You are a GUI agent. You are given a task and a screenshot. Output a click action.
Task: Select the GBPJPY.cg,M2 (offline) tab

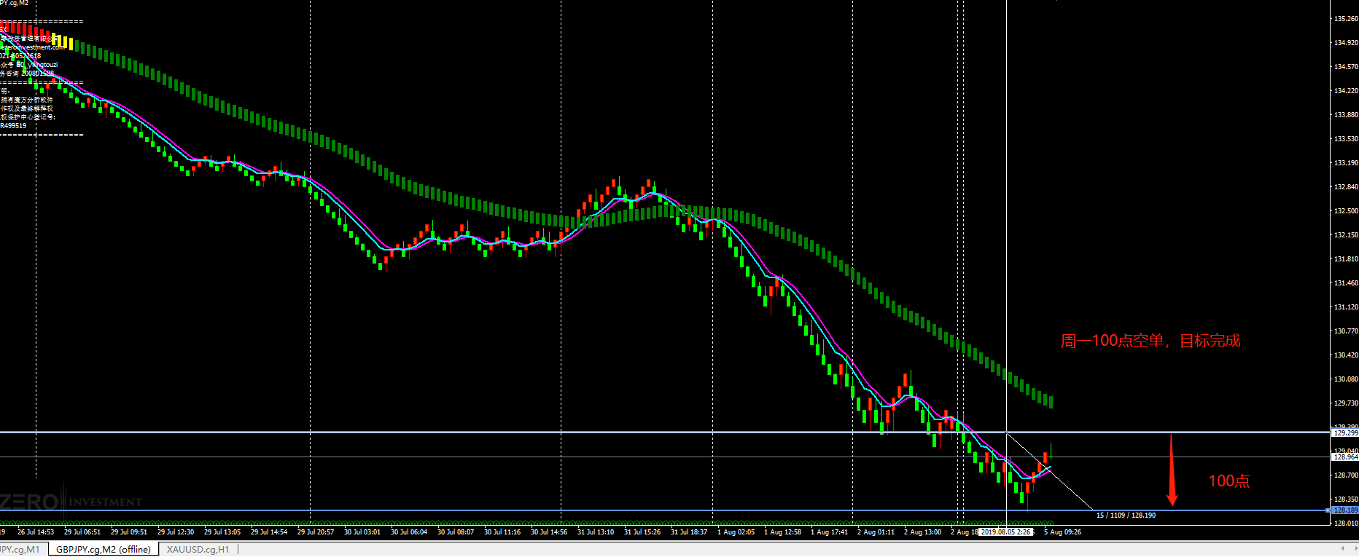(x=103, y=550)
